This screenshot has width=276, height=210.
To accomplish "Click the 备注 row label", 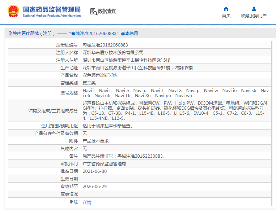I will pyautogui.click(x=73, y=156).
